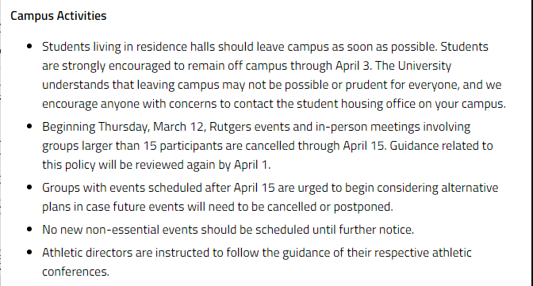Click the bullet before 'Athletic directors are instructed'
Viewport: 533px width, 286px height.
tap(29, 253)
